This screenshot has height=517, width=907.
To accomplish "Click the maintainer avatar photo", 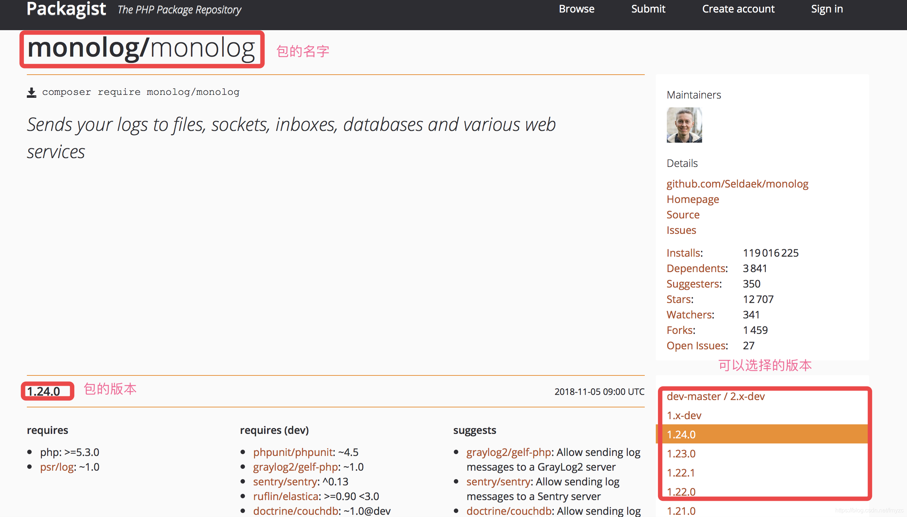I will (684, 125).
